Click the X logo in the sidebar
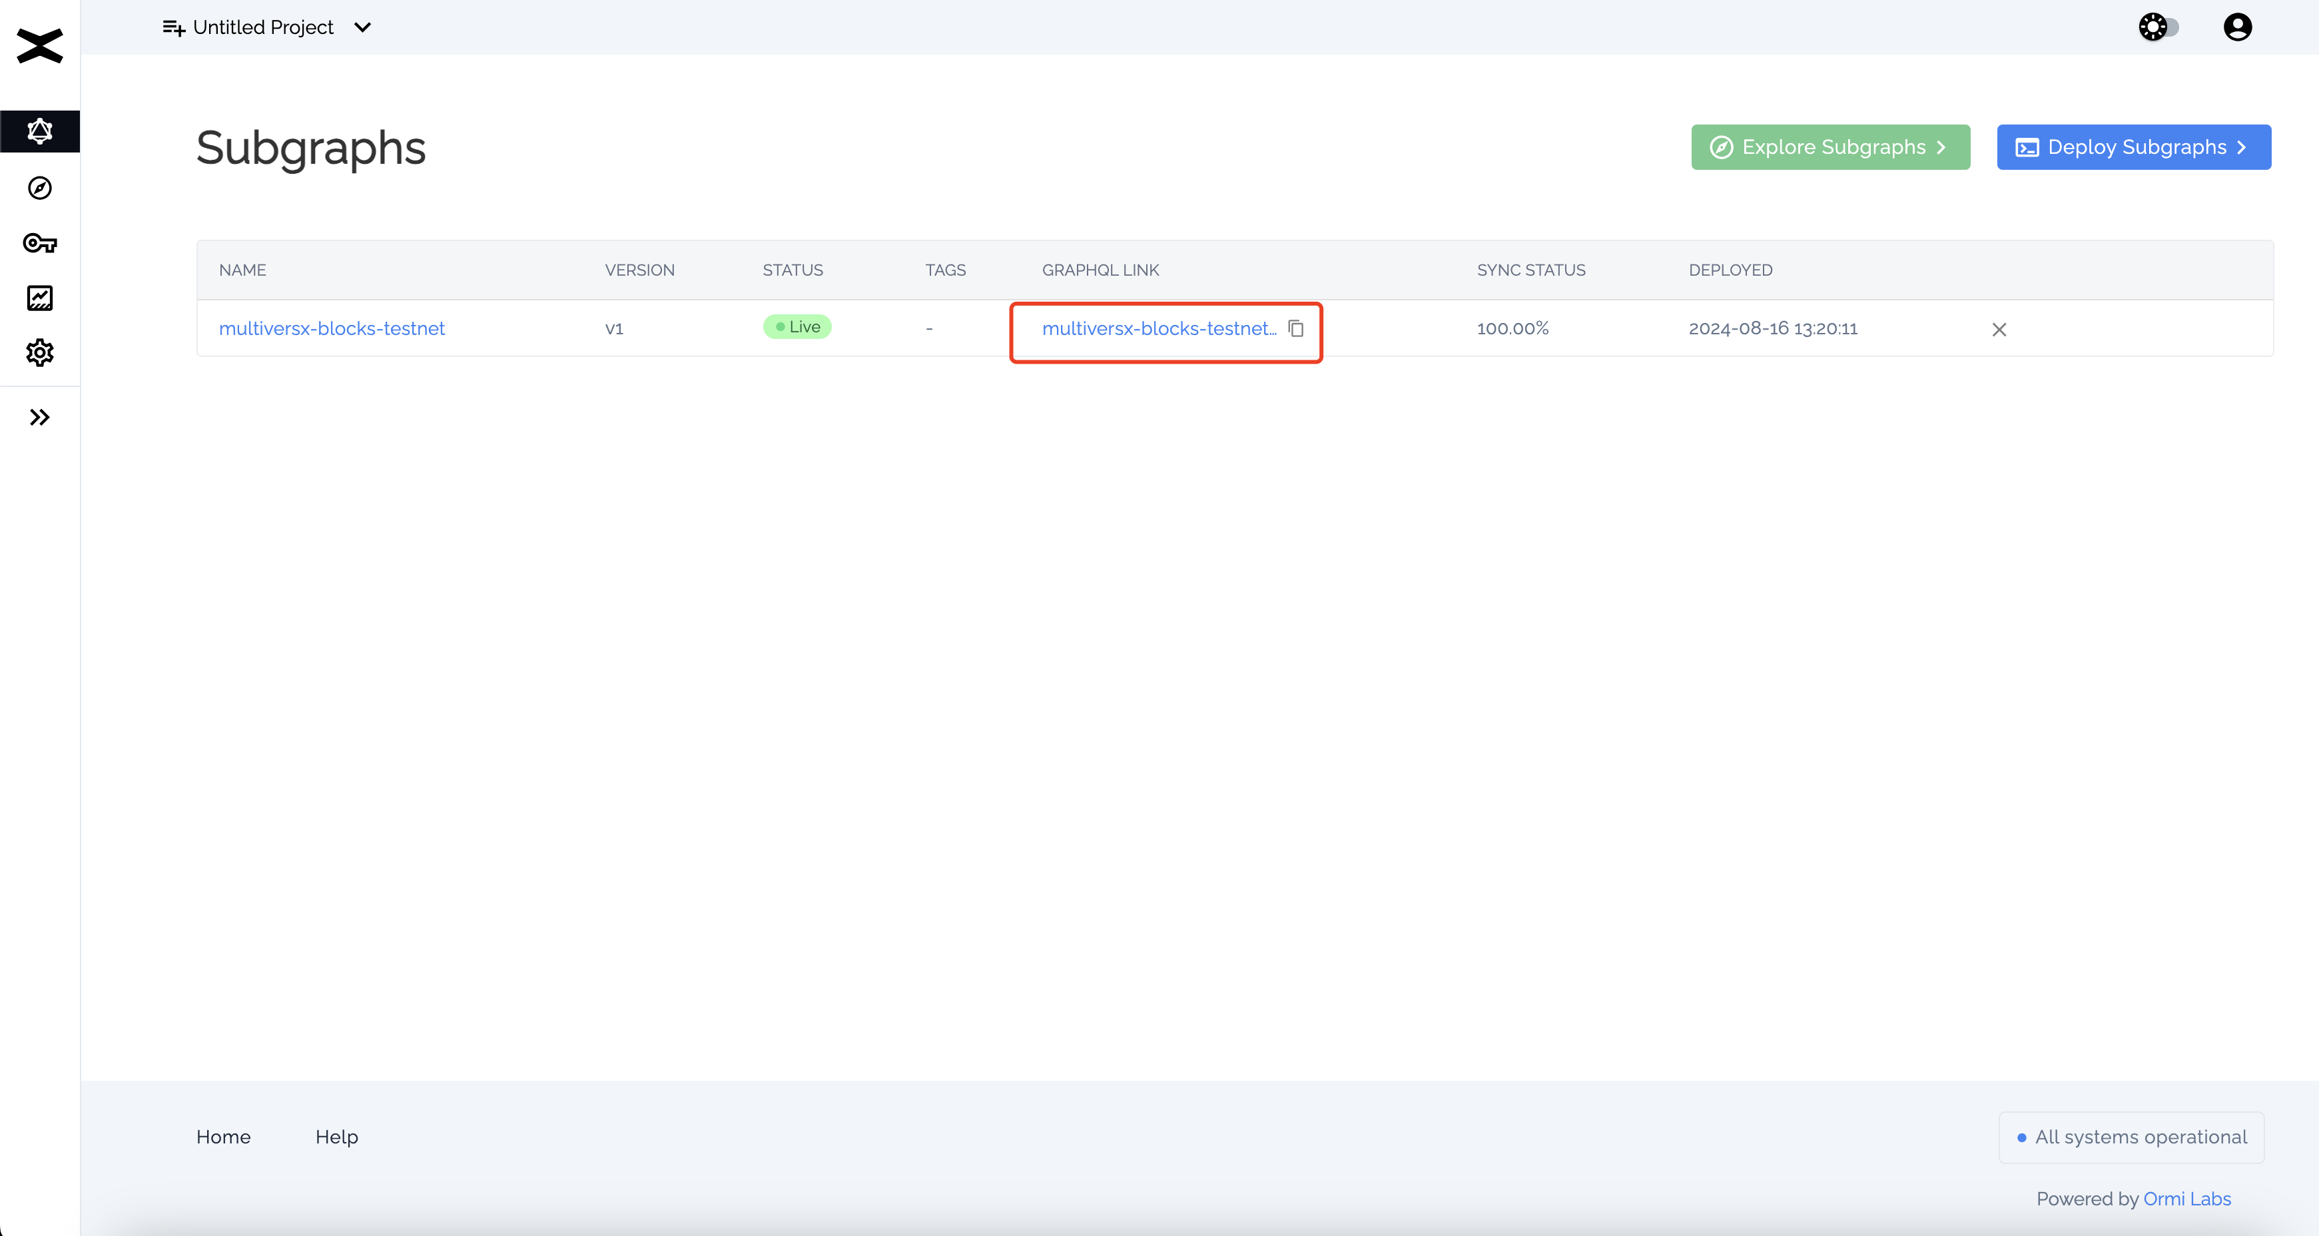 (39, 46)
